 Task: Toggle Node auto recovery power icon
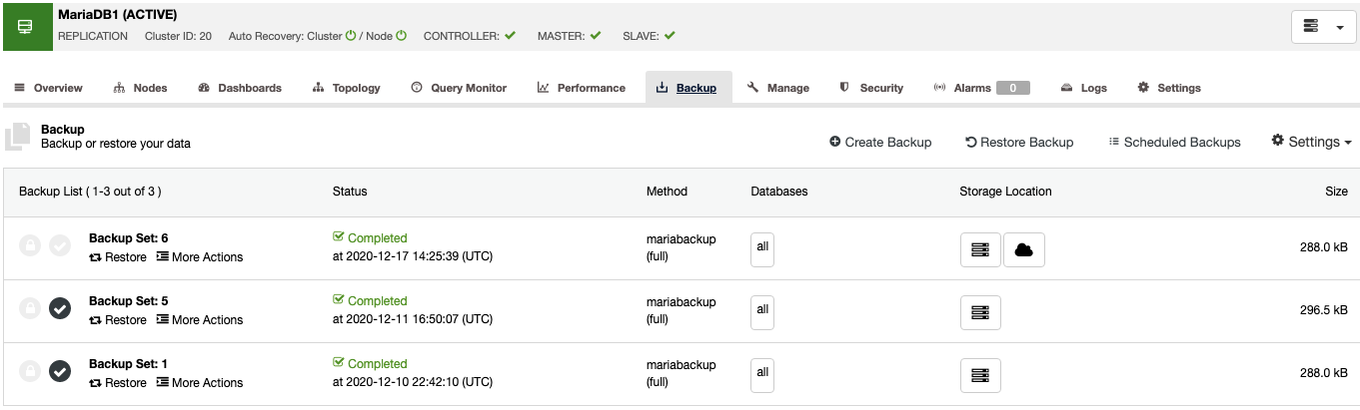pyautogui.click(x=401, y=35)
